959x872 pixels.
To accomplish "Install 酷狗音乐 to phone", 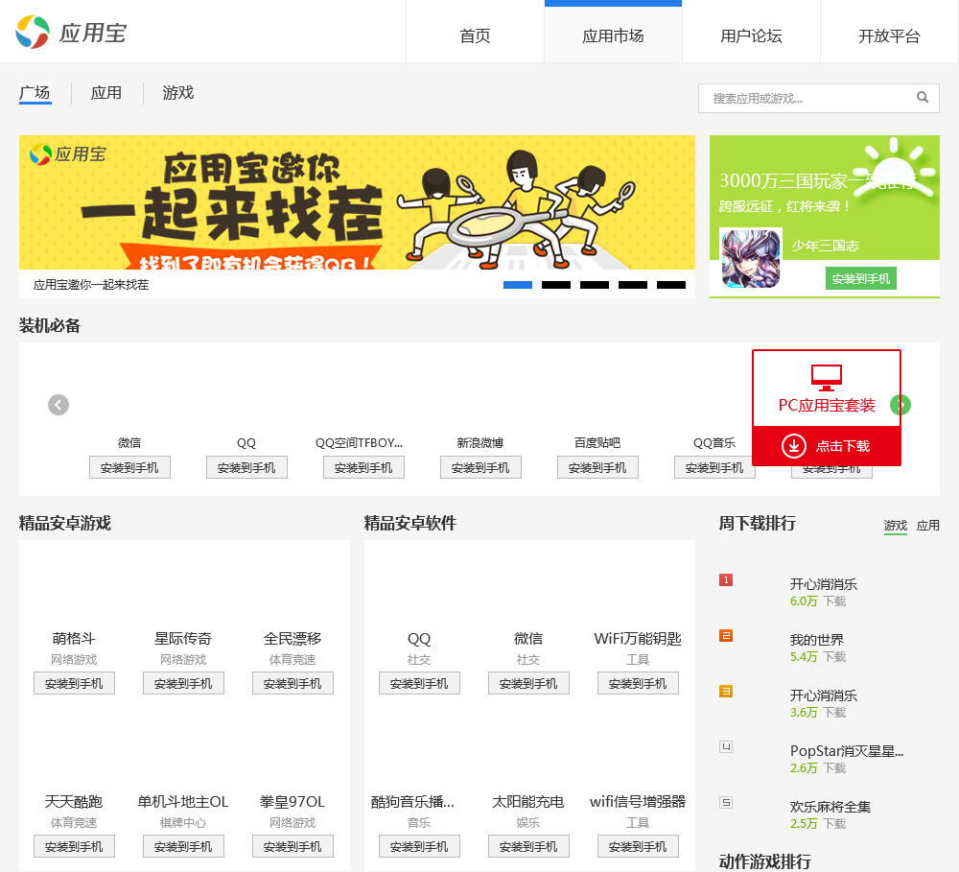I will (419, 846).
